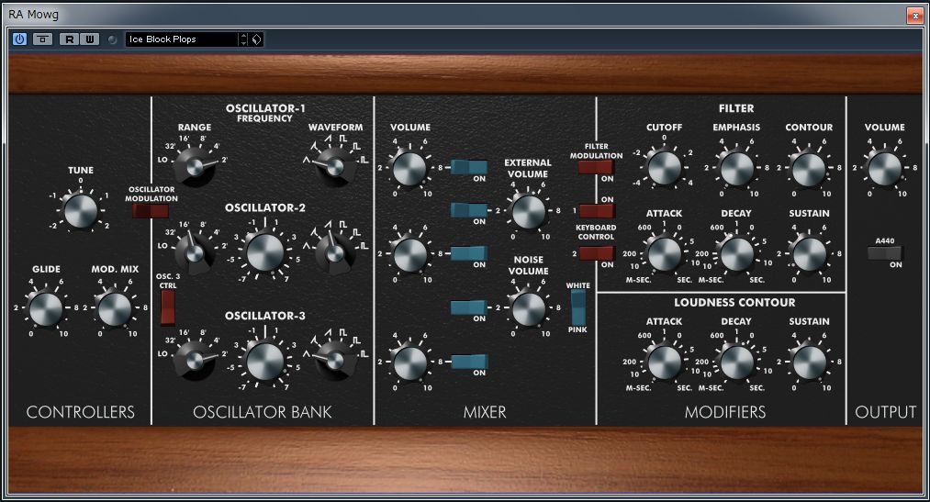
Task: Toggle KEYBOARD CONTROL switch 2
Action: (x=596, y=253)
